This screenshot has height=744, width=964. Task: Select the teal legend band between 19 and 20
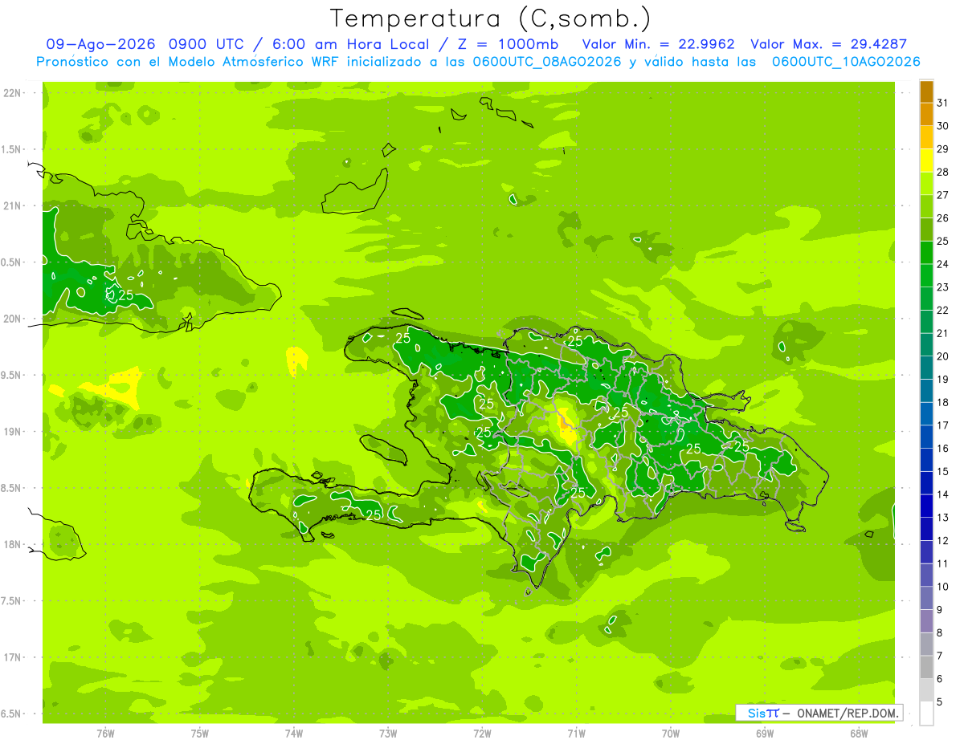tap(926, 368)
